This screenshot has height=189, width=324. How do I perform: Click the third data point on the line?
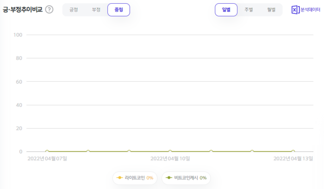point(129,151)
